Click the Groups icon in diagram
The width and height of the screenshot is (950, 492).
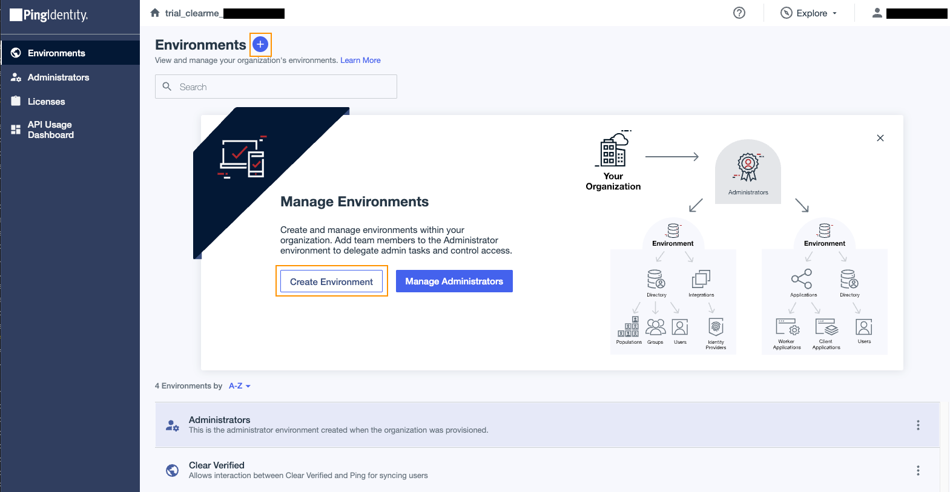pos(656,327)
